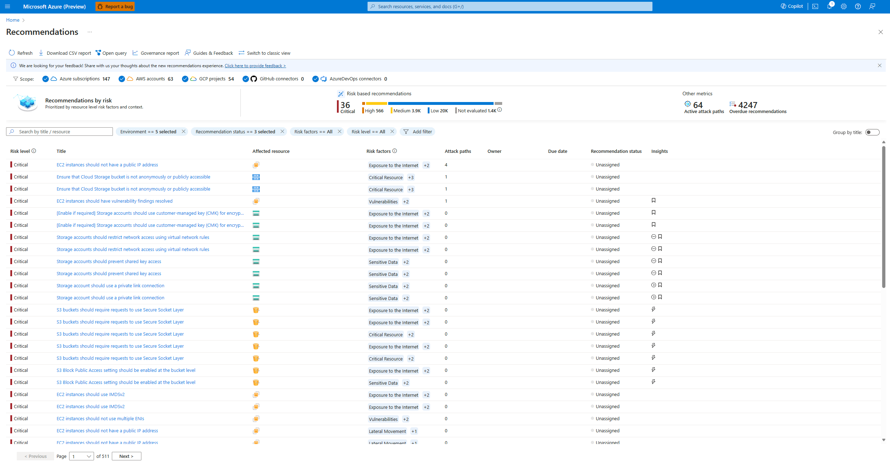Viewport: 890px width, 465px height.
Task: Click the Not evaluated info icon
Action: (500, 110)
